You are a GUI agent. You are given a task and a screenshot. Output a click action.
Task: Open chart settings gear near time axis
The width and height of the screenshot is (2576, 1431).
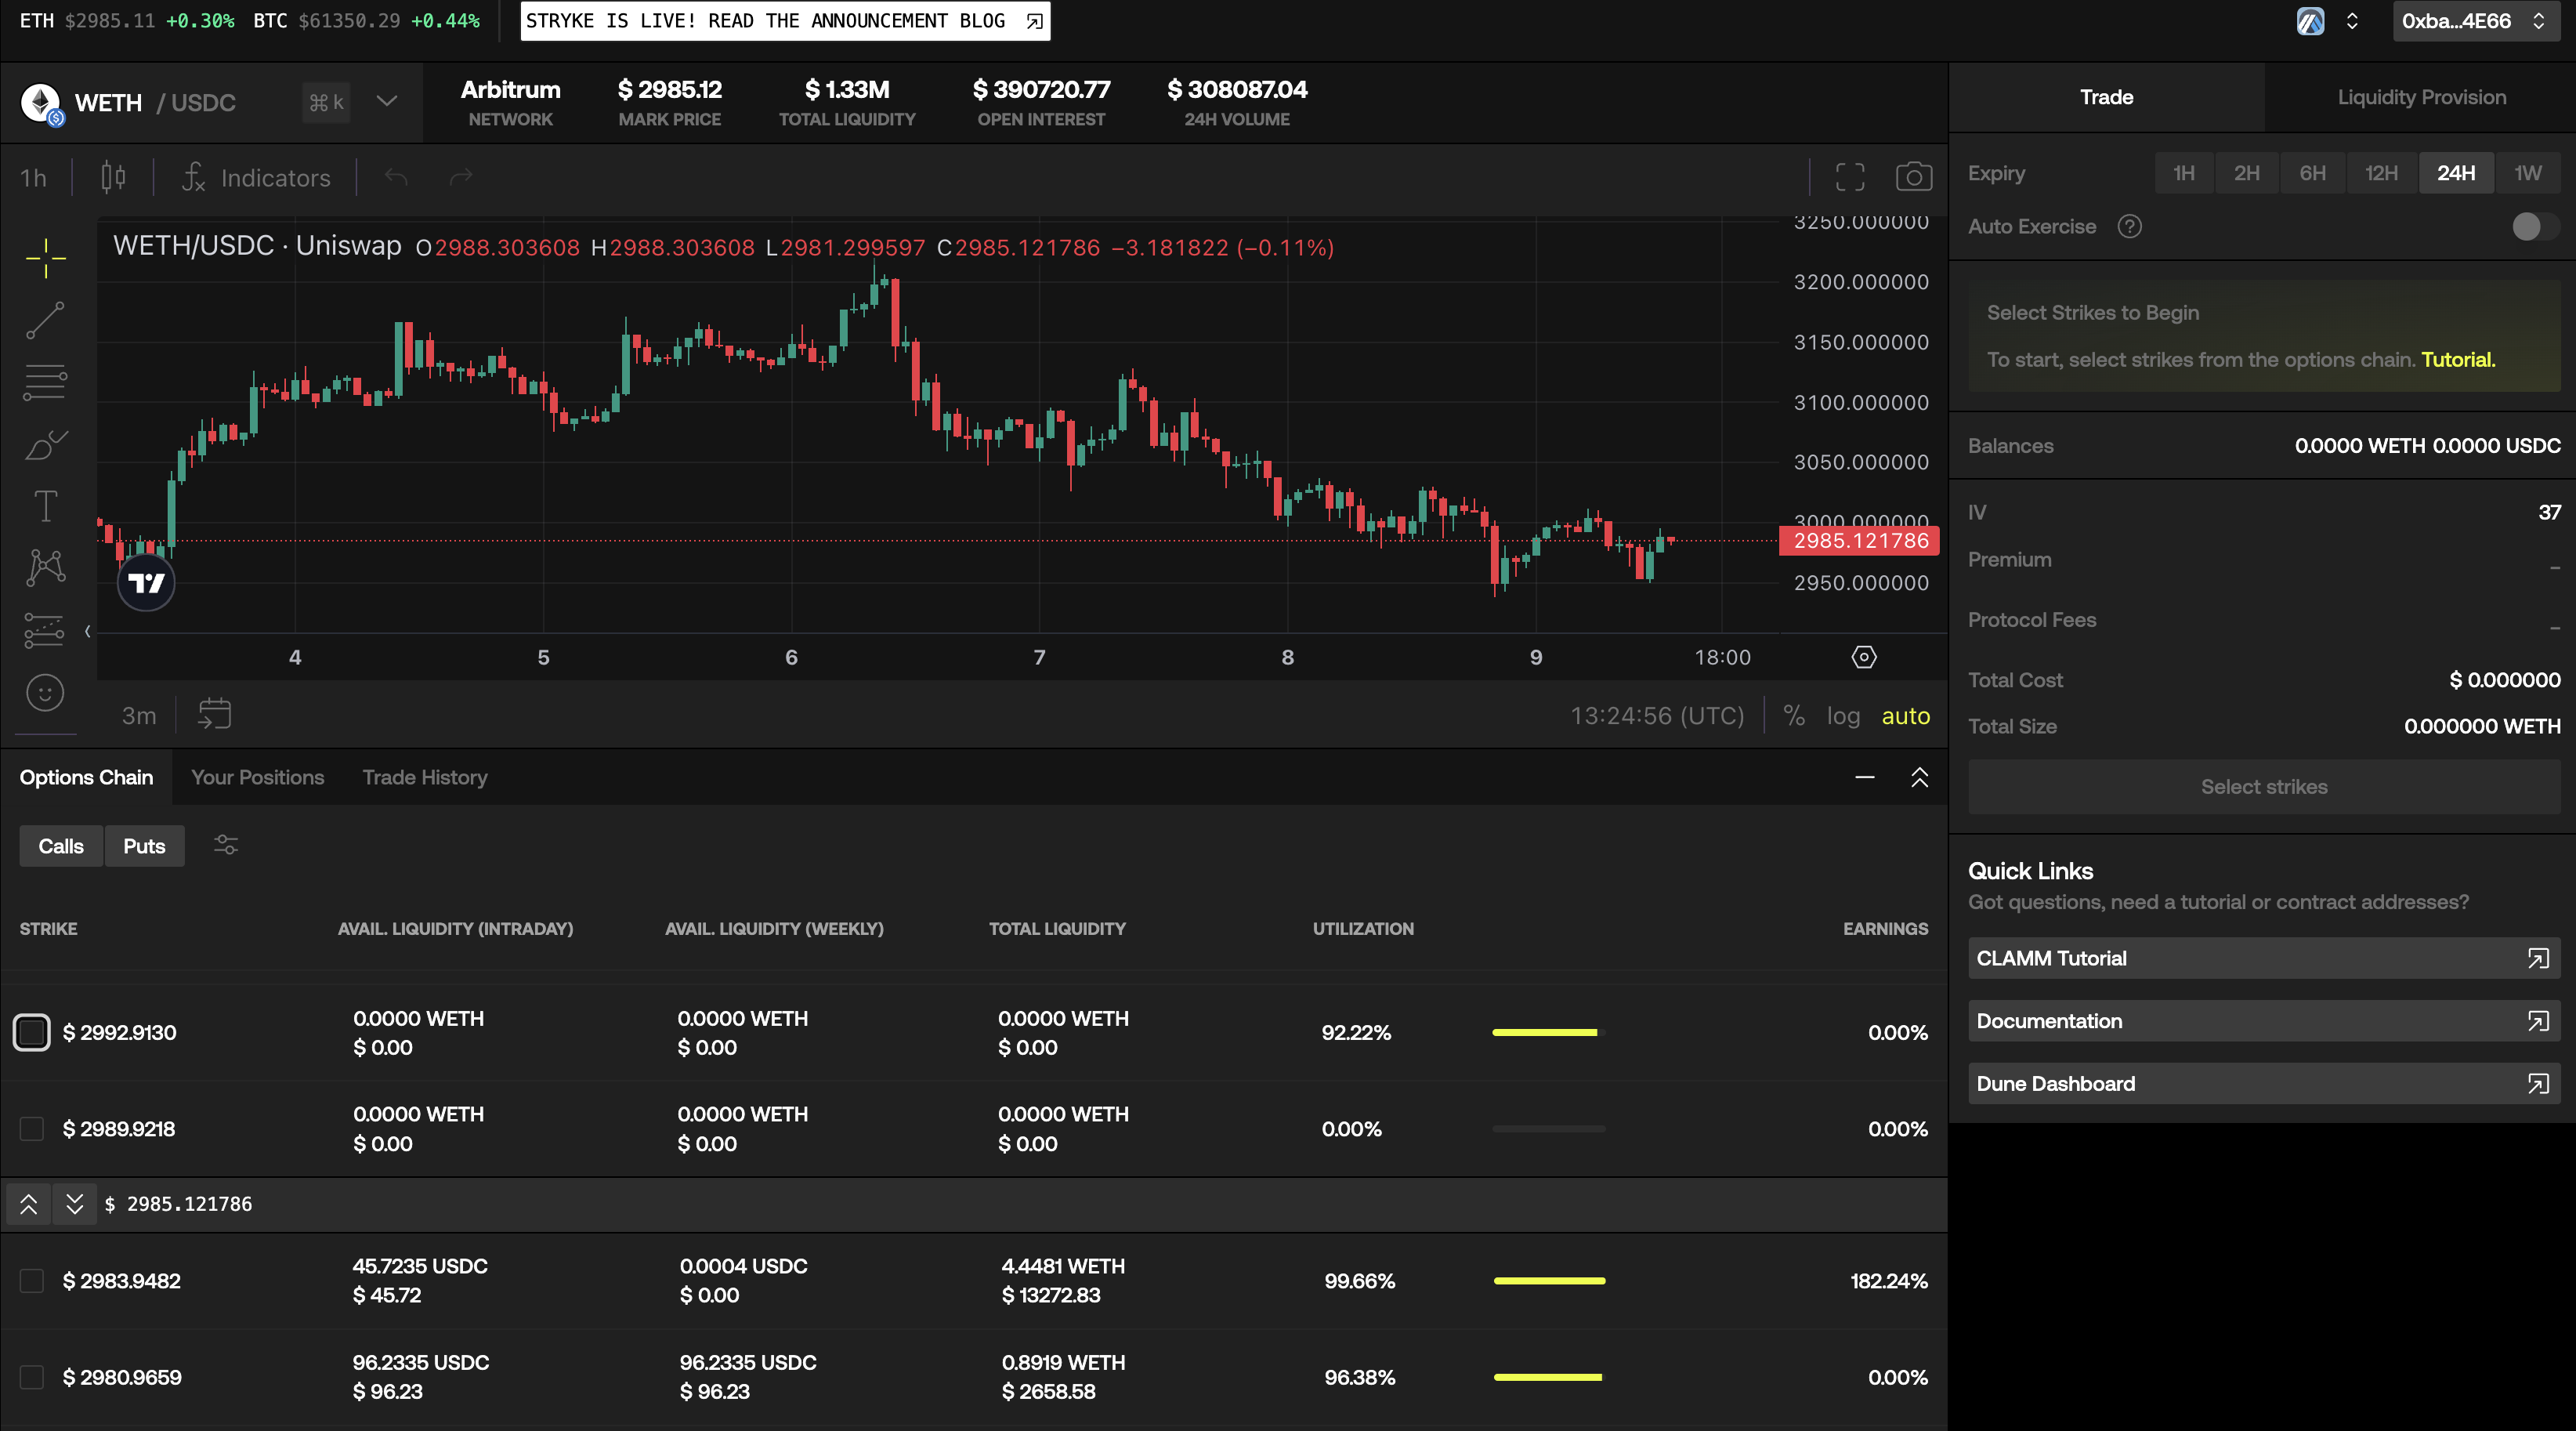point(1864,657)
